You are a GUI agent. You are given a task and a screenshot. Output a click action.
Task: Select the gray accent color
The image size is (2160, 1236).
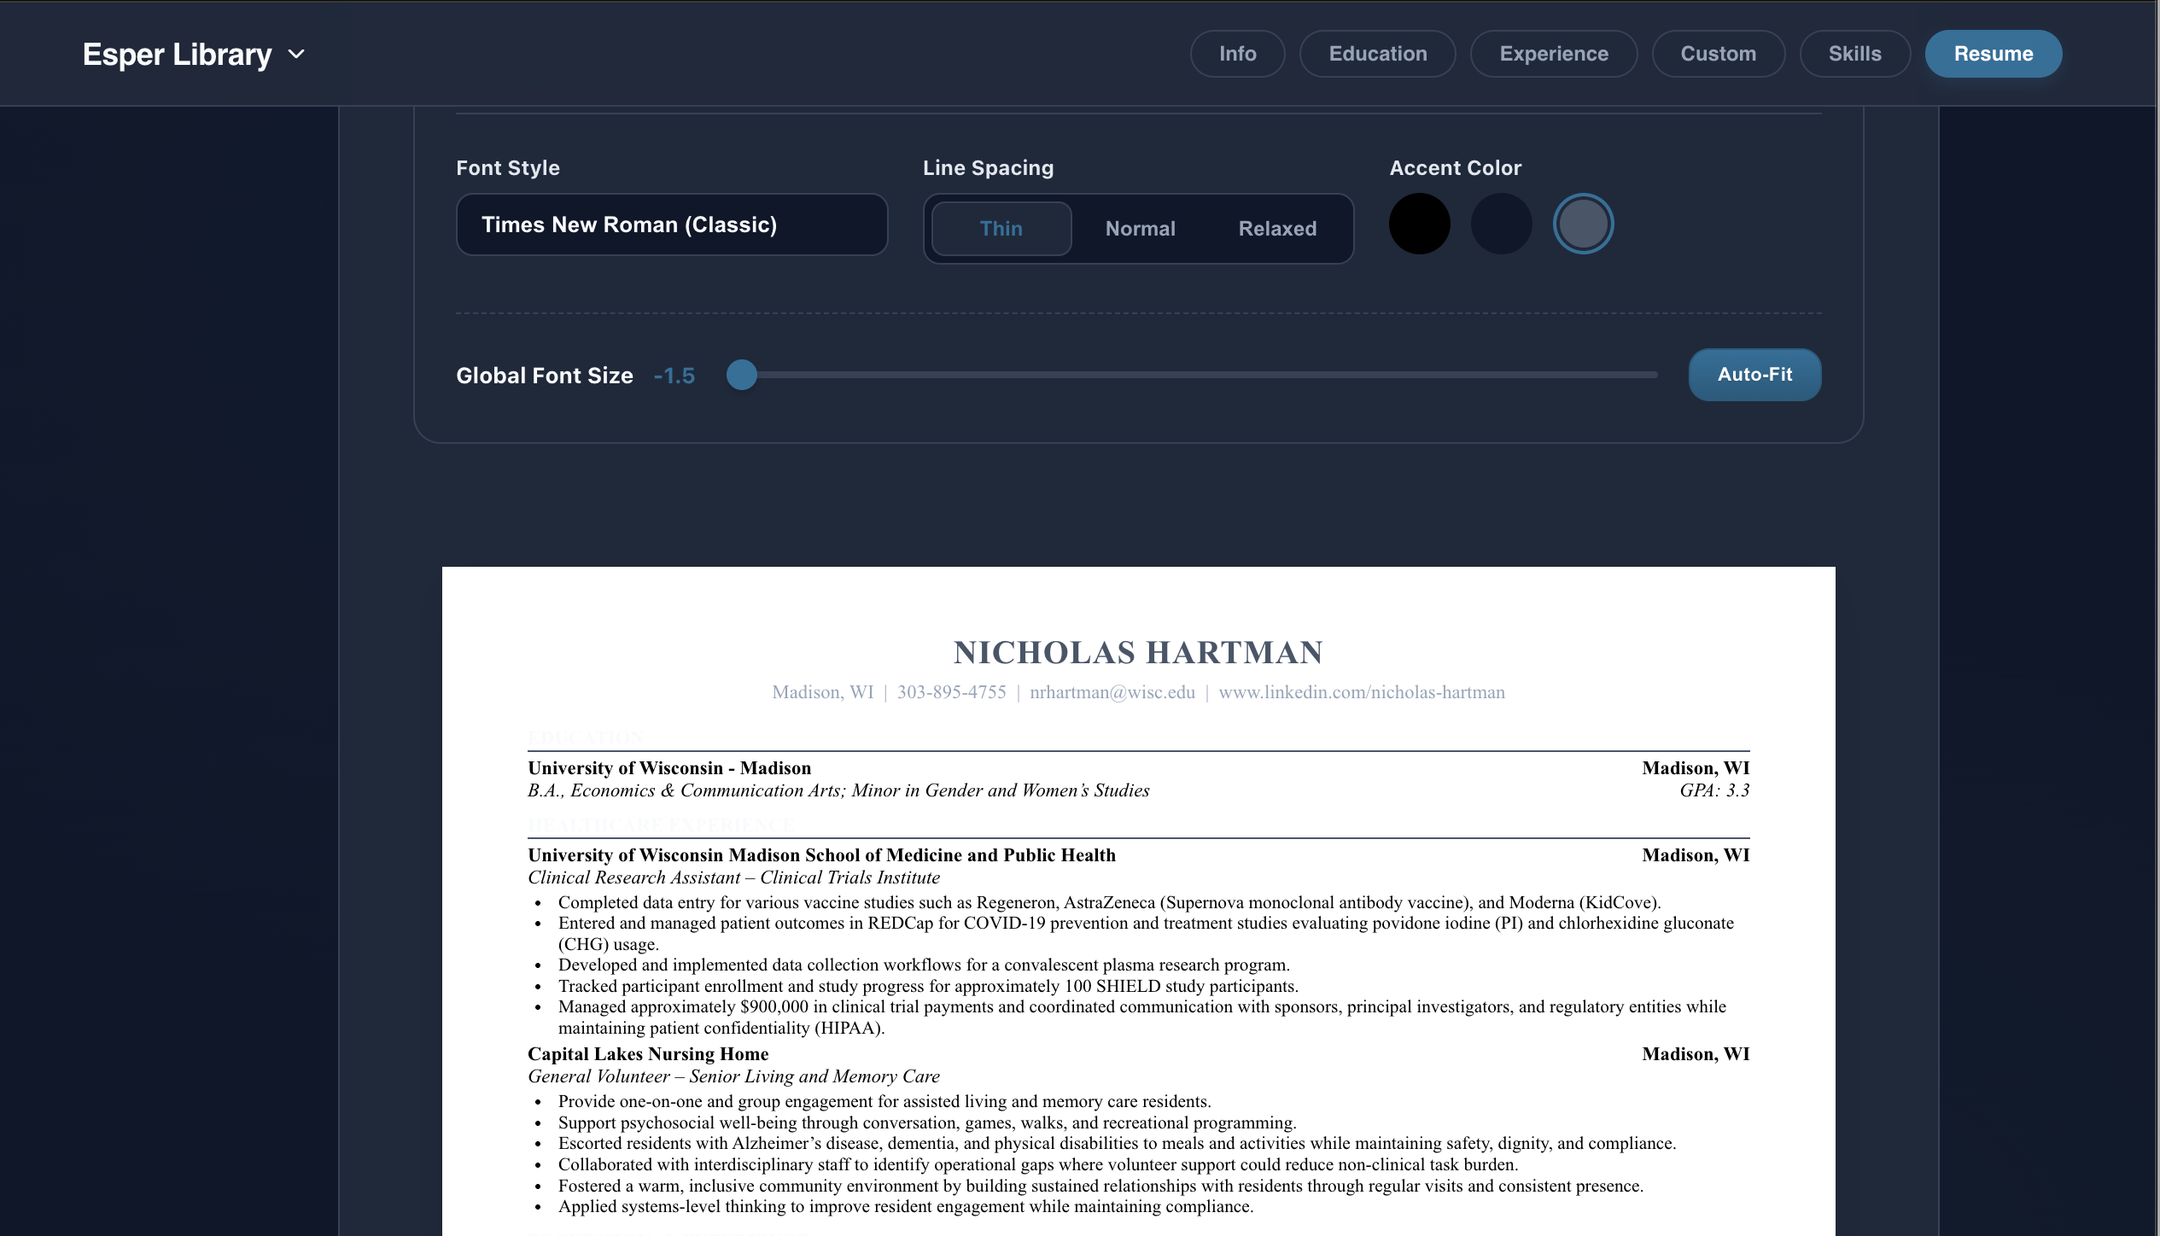pos(1583,223)
